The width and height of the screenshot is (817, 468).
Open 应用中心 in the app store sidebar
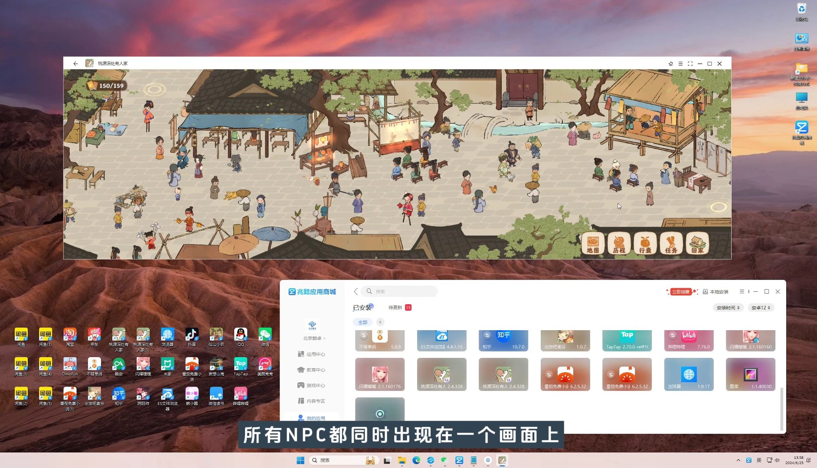click(x=311, y=354)
